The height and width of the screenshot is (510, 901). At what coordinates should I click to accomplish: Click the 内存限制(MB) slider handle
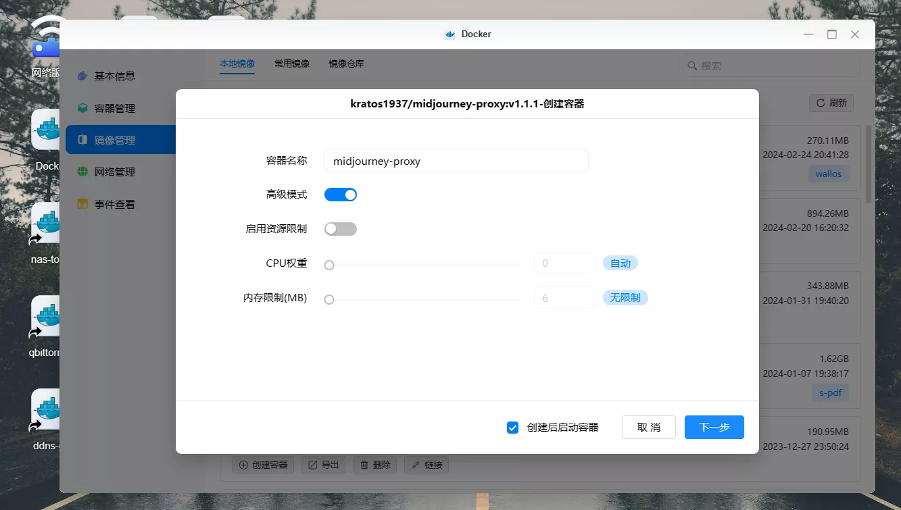[329, 299]
